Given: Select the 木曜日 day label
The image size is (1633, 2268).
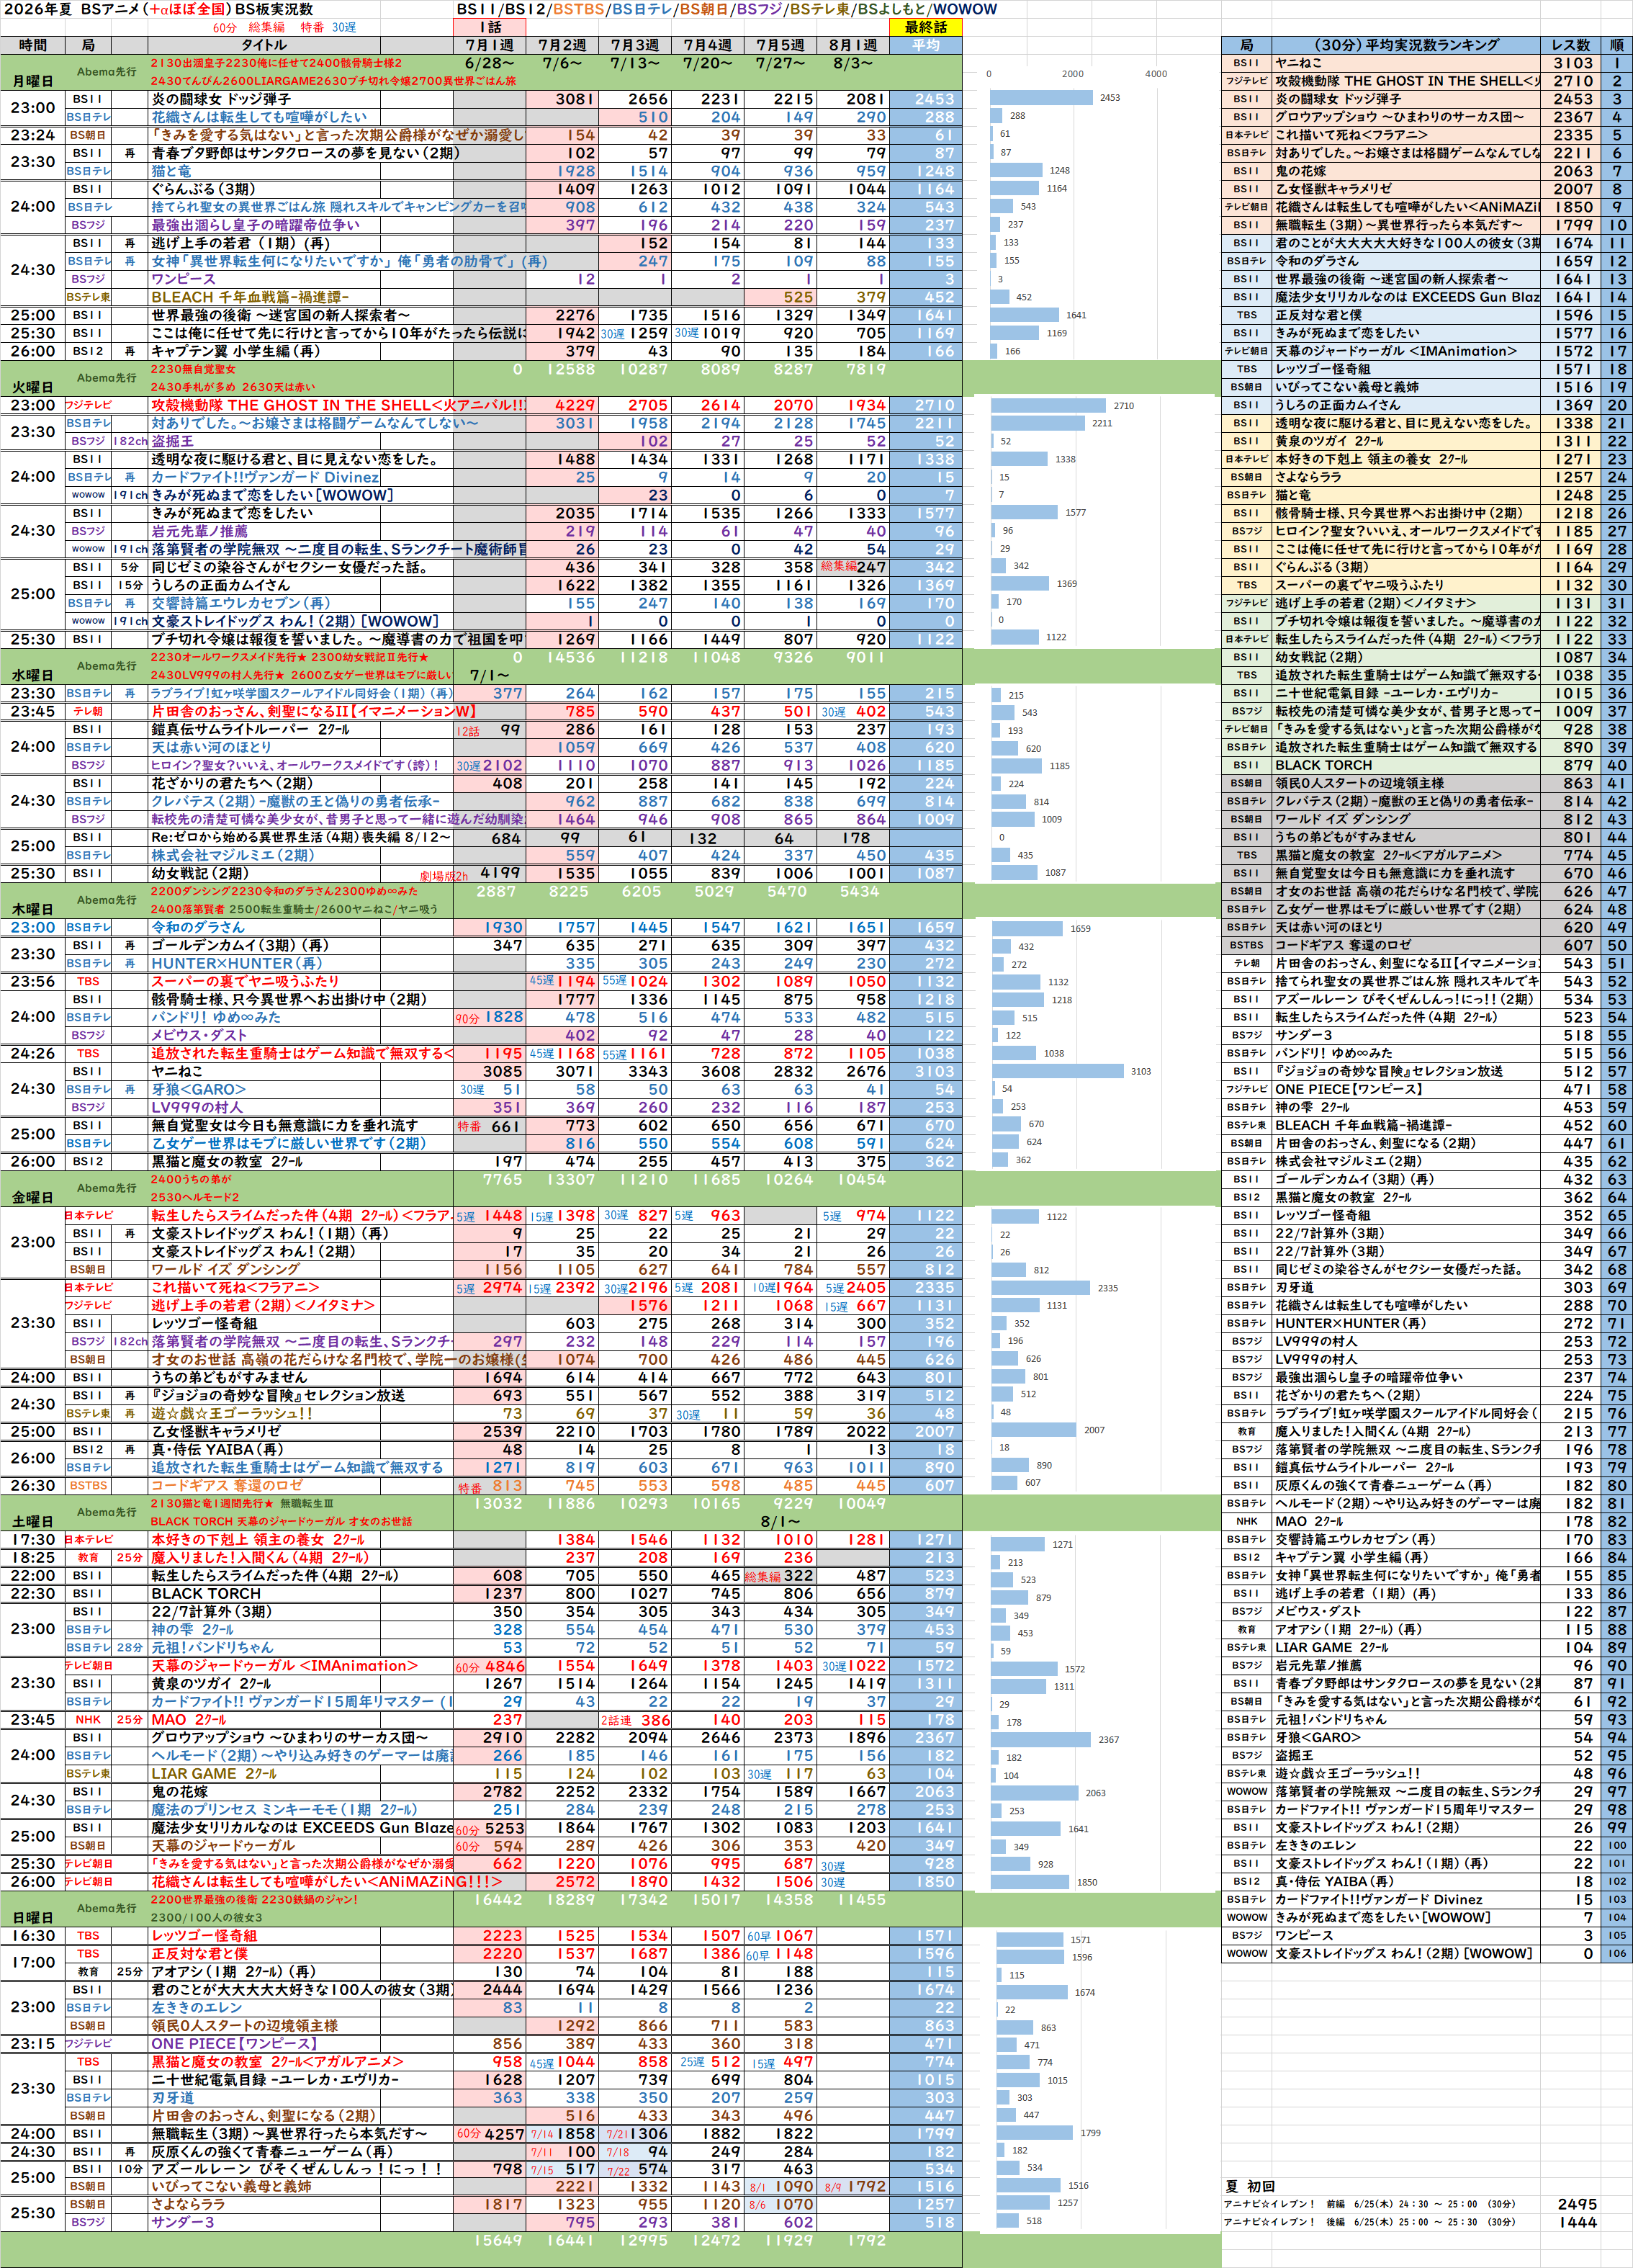Looking at the screenshot, I should pyautogui.click(x=33, y=909).
